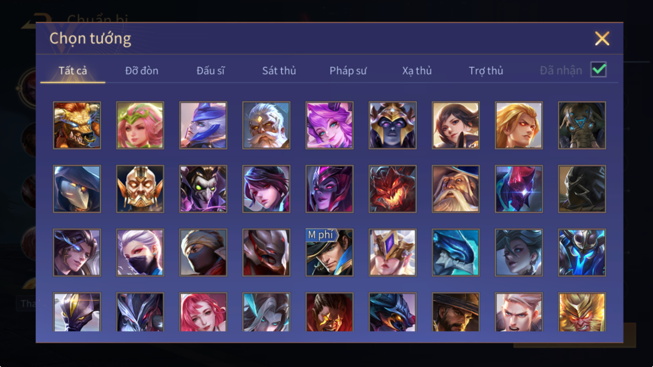Switch to the Xạ thủ tab
Image resolution: width=653 pixels, height=367 pixels.
[417, 71]
